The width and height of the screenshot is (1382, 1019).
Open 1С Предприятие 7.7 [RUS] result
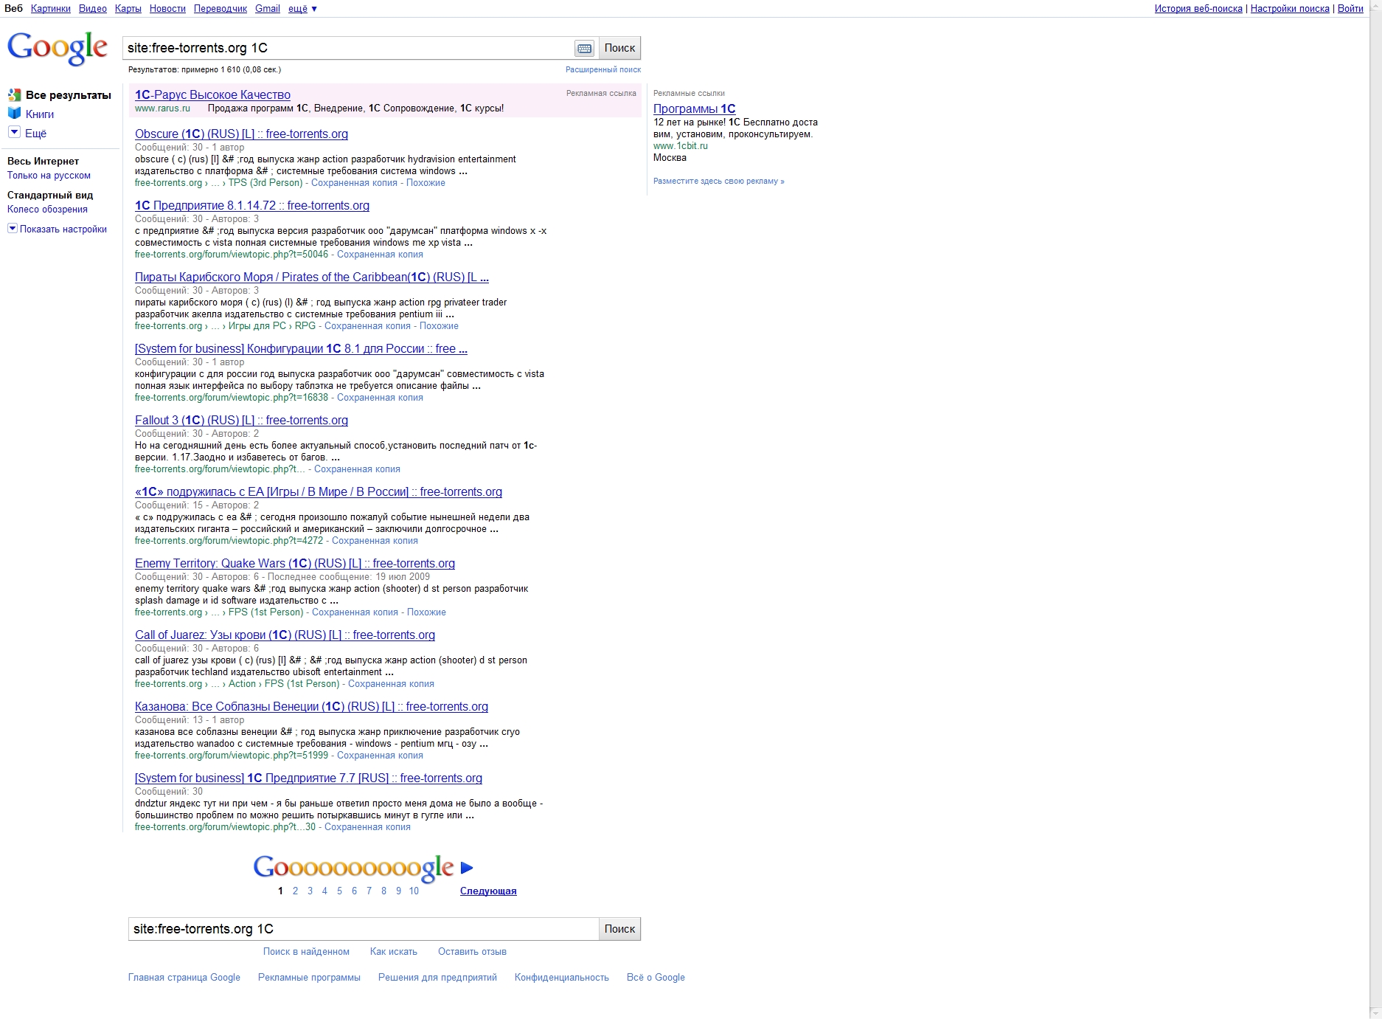click(308, 778)
